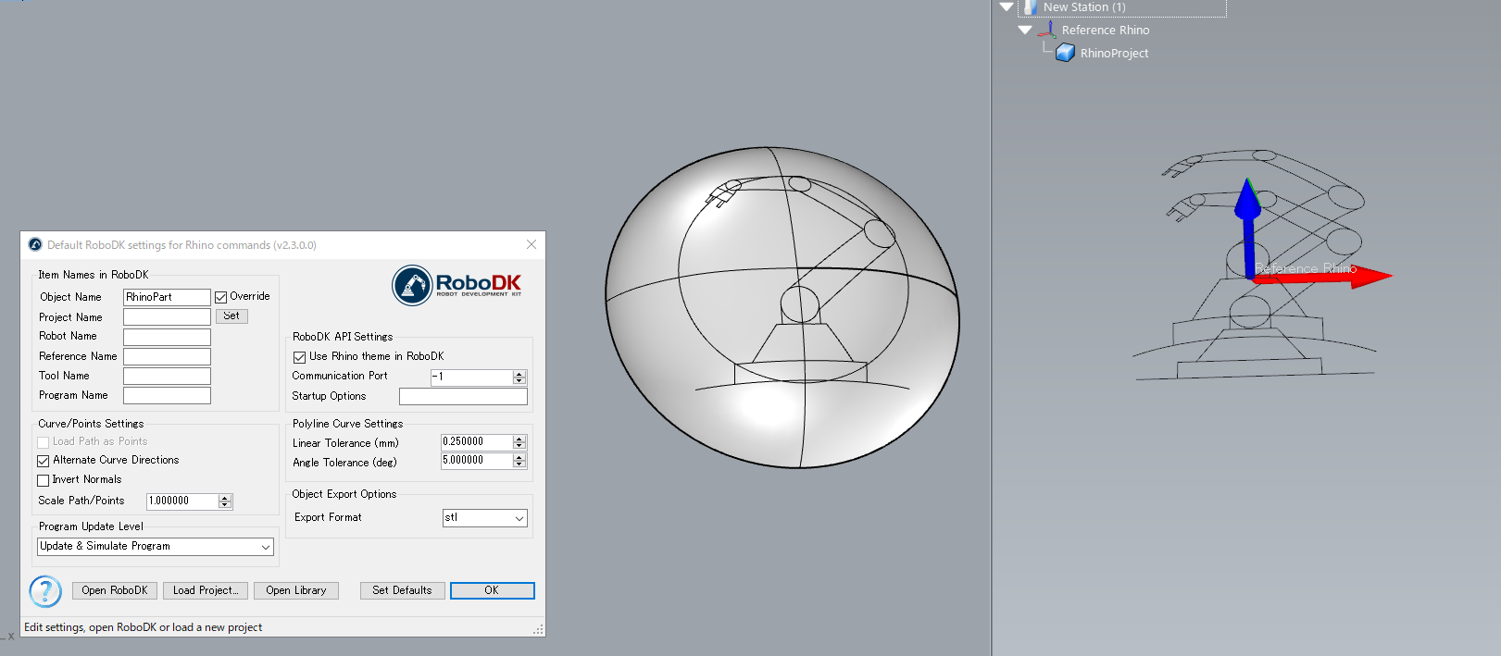Increase the Linear Tolerance spinner value
The image size is (1501, 656).
pyautogui.click(x=519, y=439)
